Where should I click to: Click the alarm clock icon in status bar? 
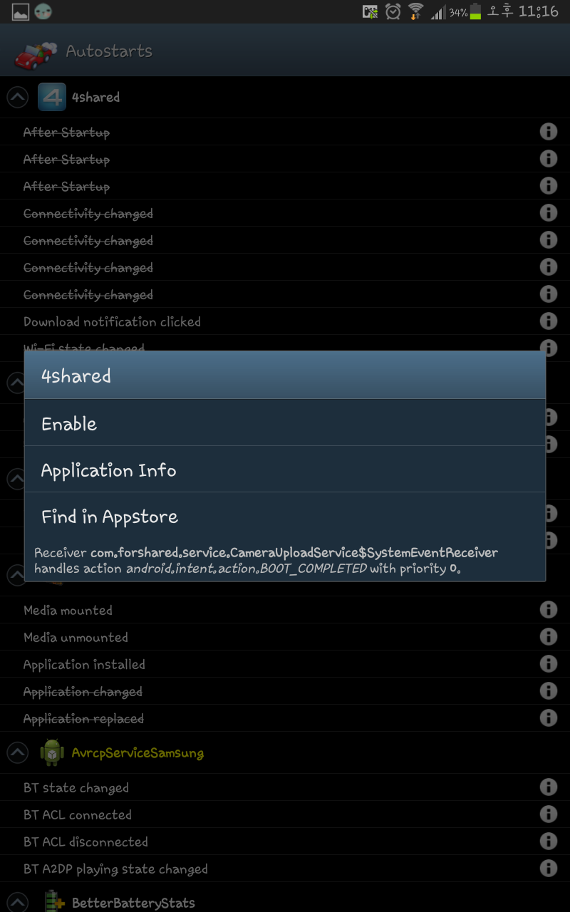tap(393, 11)
